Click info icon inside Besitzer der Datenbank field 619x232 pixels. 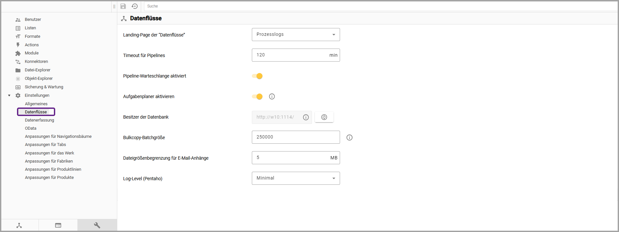click(306, 117)
